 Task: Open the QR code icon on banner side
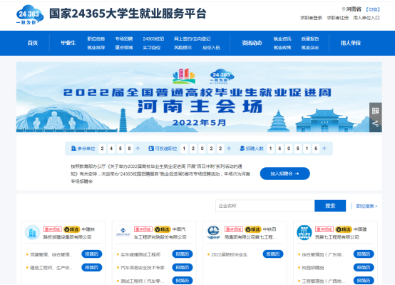375,111
